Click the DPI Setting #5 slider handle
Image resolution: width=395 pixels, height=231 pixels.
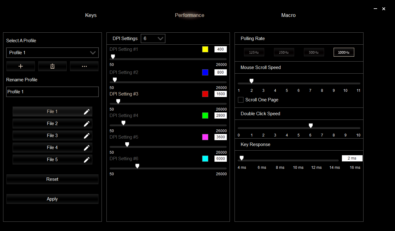[127, 144]
